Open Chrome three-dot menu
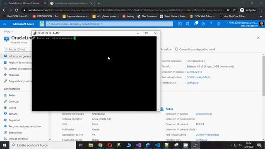 pyautogui.click(x=261, y=10)
